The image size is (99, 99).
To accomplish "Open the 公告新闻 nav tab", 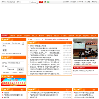I will (x=12, y=36).
